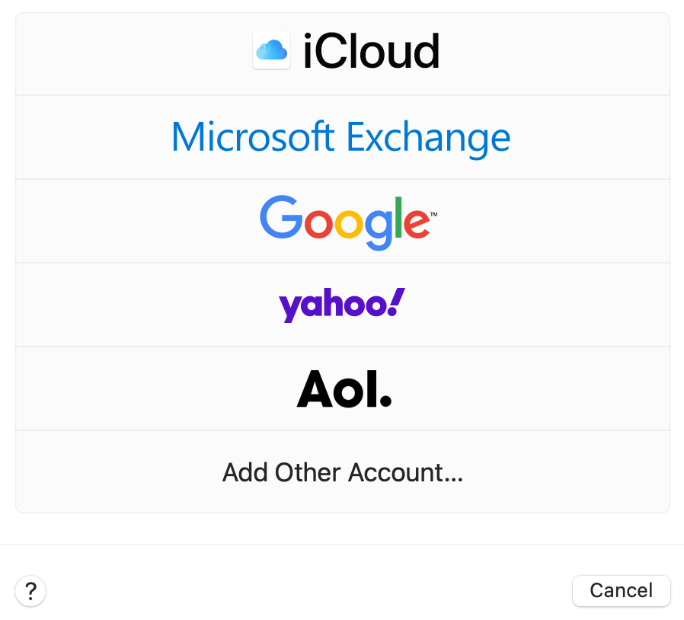684x620 pixels.
Task: Click the word Exchange in the provider list
Action: coord(428,139)
